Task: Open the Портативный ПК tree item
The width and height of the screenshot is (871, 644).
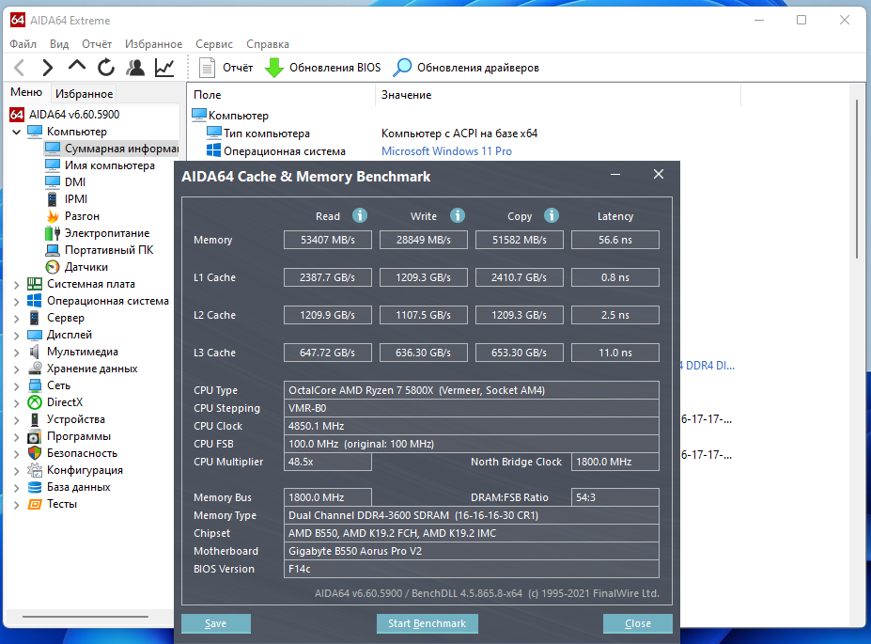Action: tap(100, 250)
